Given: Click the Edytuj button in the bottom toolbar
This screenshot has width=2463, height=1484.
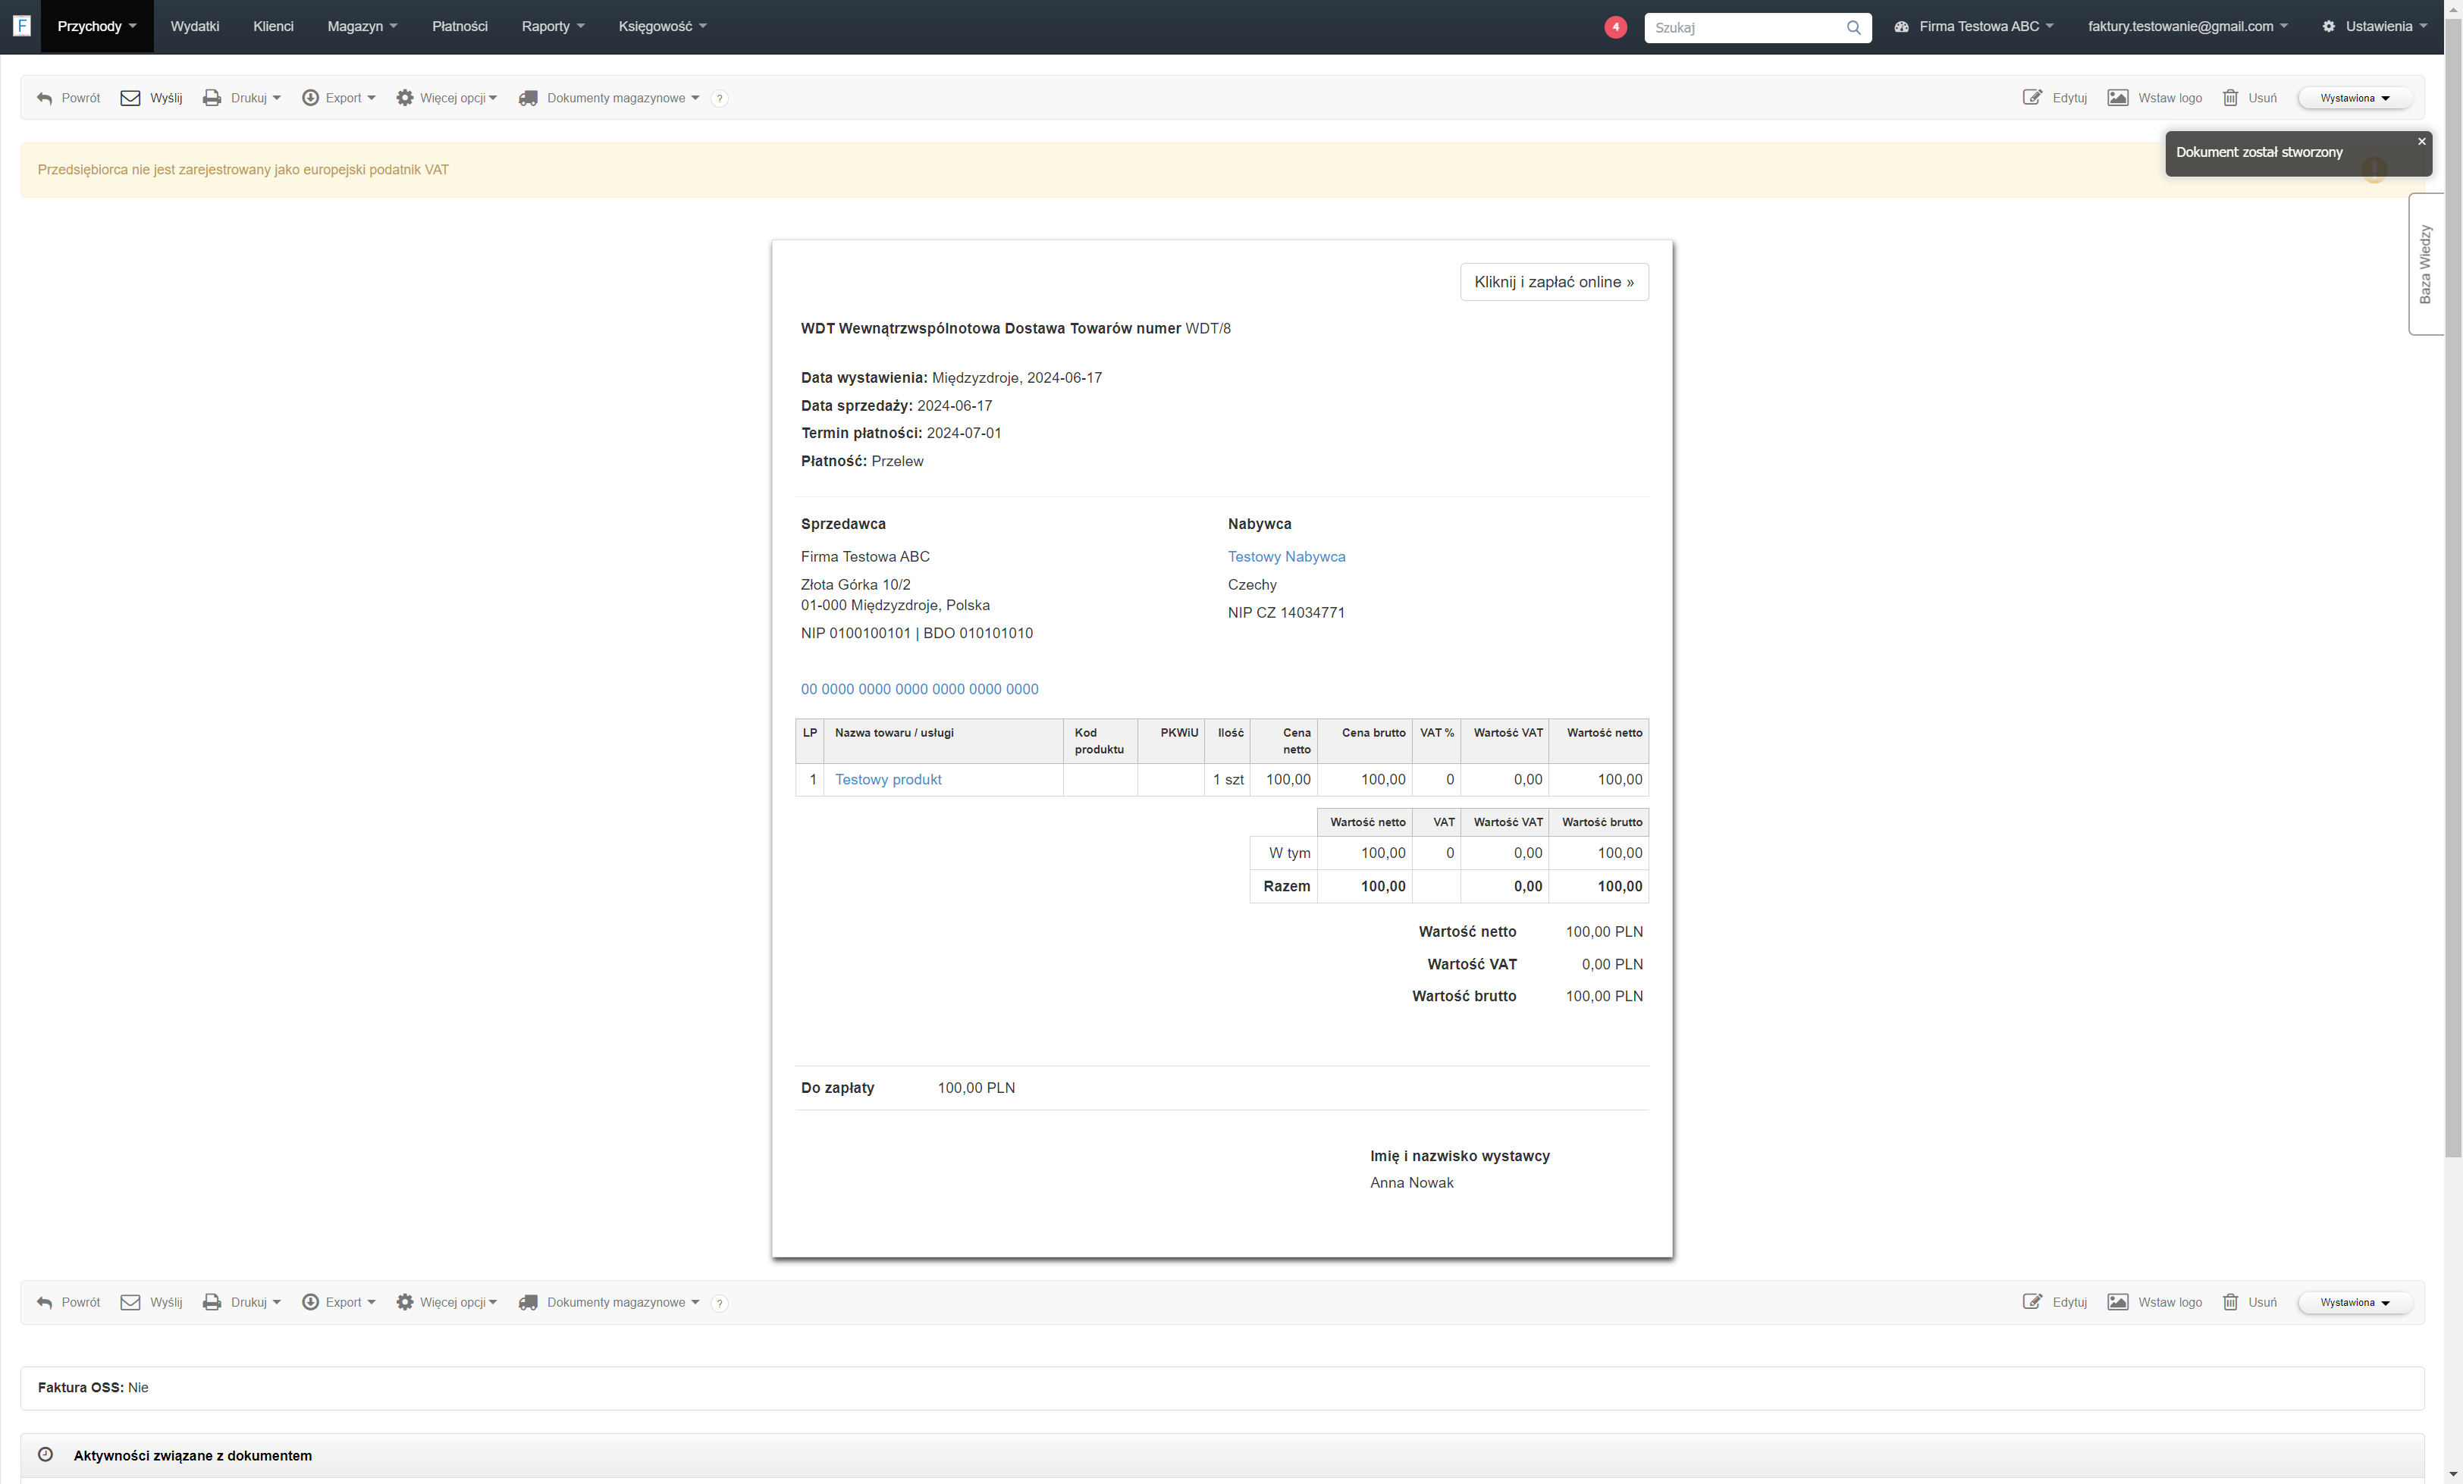Looking at the screenshot, I should click(x=2055, y=1302).
